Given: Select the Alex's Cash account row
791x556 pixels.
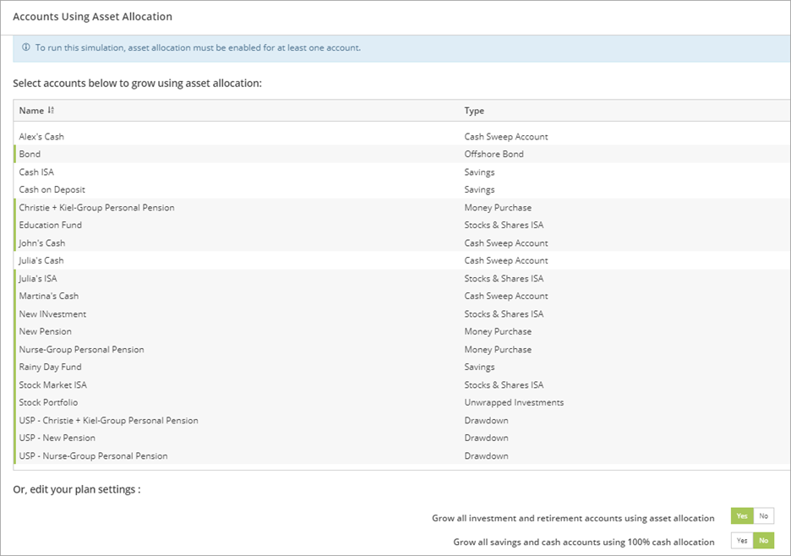Looking at the screenshot, I should (x=41, y=136).
